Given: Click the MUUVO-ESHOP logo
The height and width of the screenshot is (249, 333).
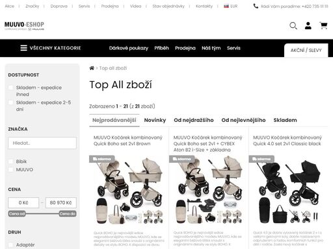Looking at the screenshot, I should click(24, 26).
